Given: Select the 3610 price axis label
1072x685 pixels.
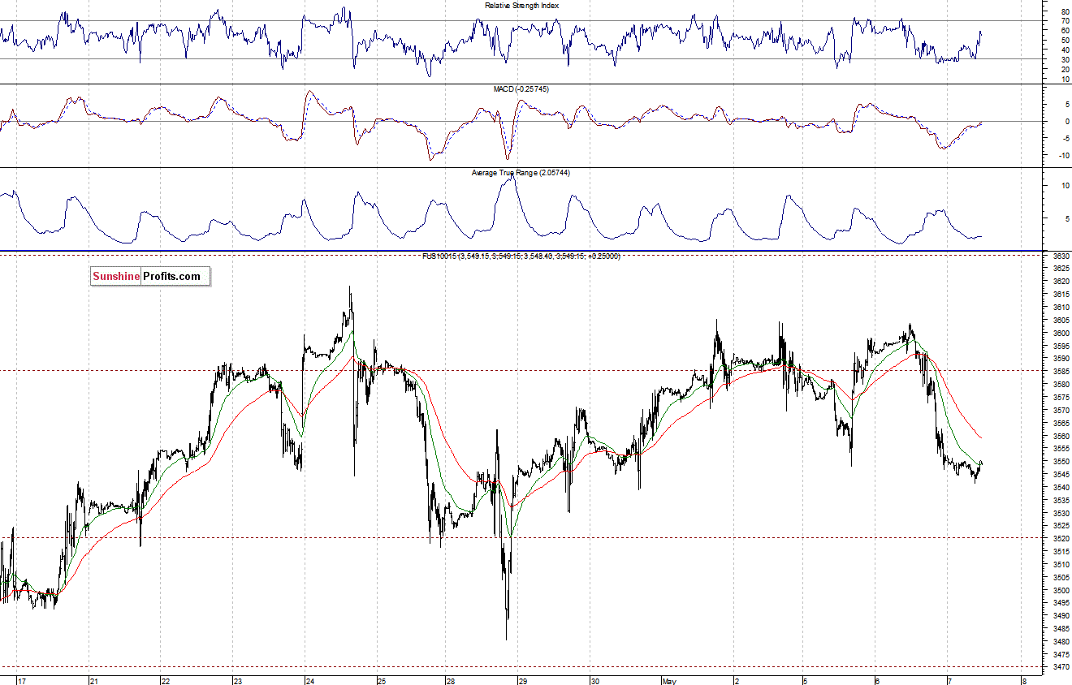Looking at the screenshot, I should click(x=1061, y=307).
